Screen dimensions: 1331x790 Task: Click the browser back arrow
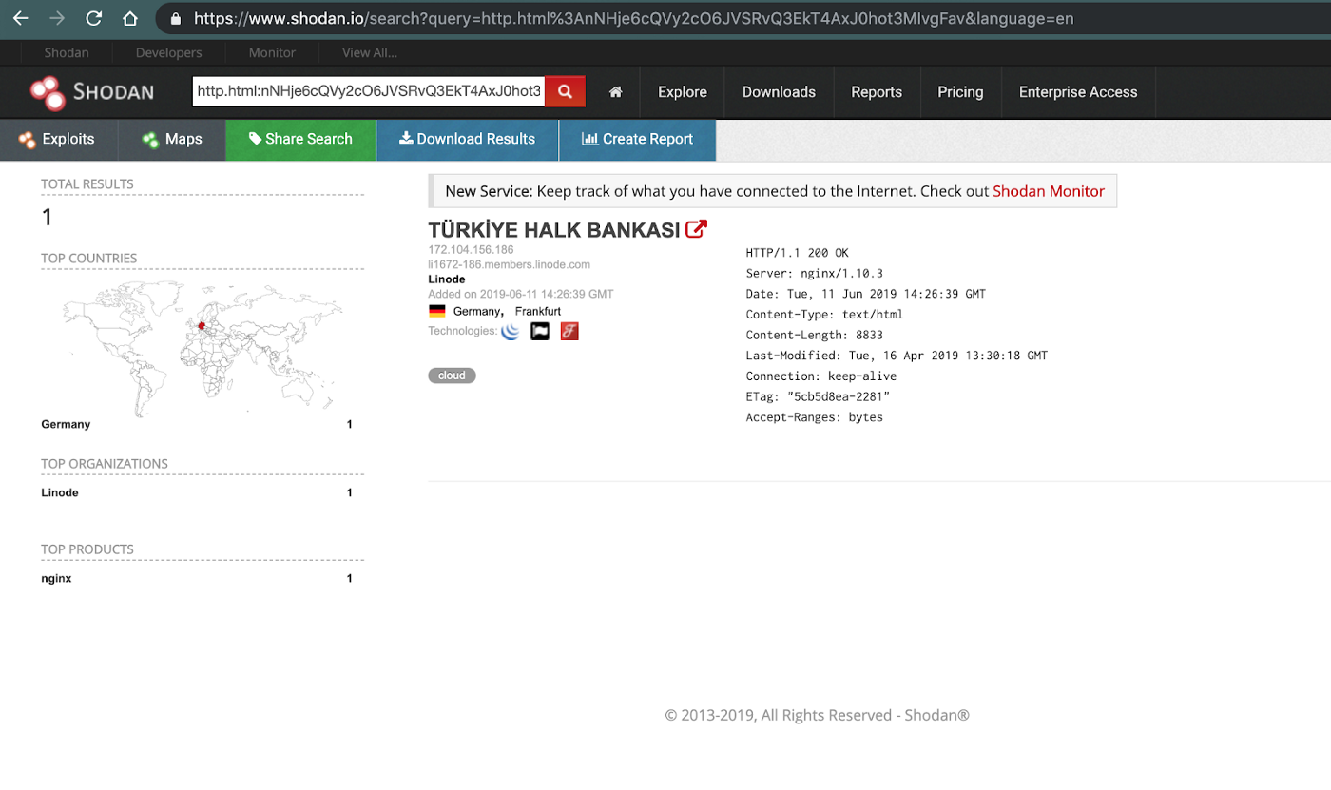pos(20,18)
